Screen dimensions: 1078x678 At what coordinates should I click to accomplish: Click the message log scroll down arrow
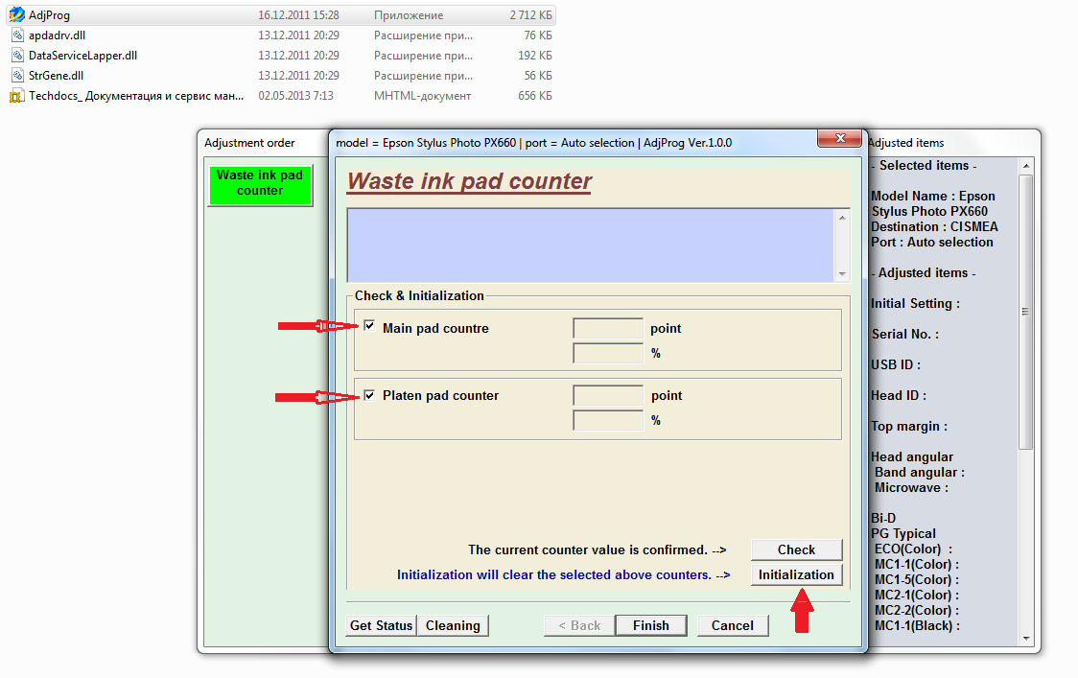pyautogui.click(x=842, y=273)
